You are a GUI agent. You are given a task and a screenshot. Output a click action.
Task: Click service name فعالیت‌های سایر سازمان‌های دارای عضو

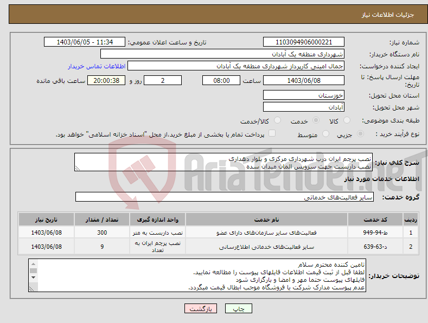(266, 232)
